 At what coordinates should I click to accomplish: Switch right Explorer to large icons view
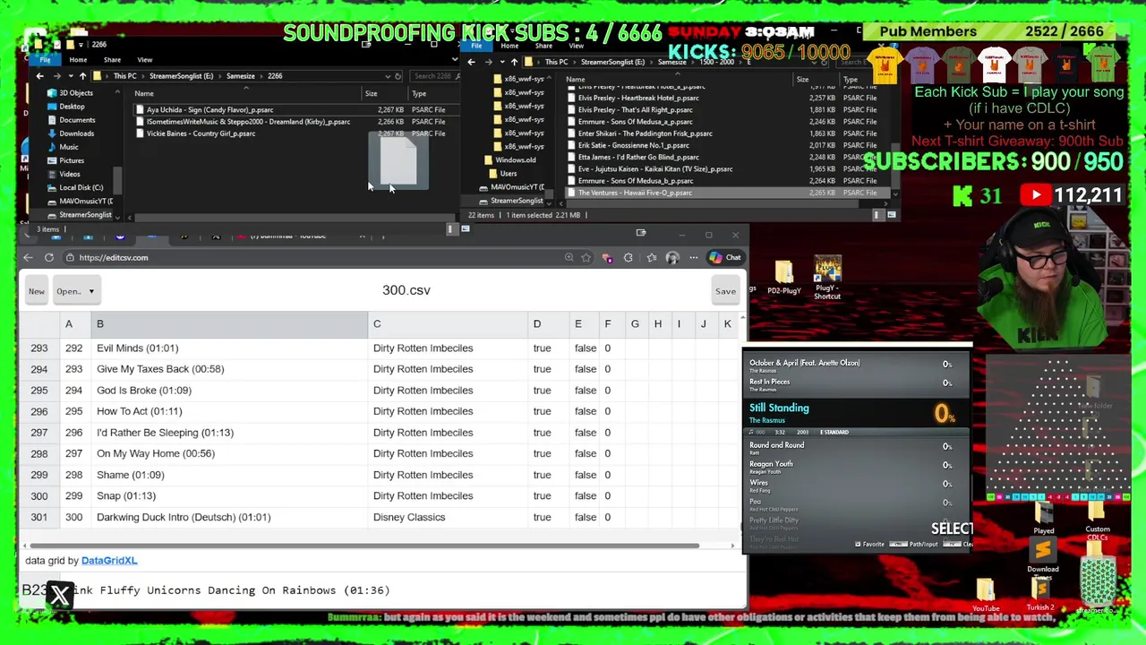[x=891, y=215]
